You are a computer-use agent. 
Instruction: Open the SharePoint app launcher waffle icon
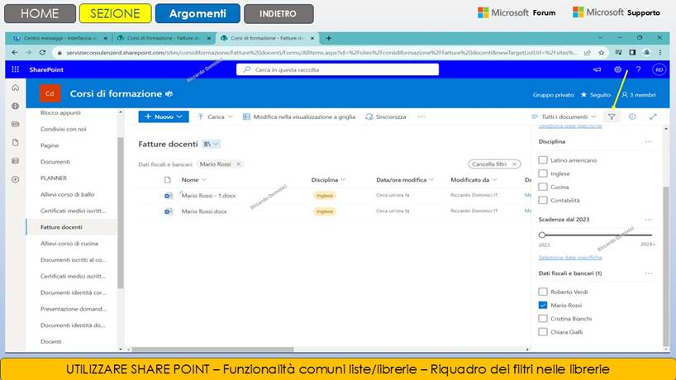[x=16, y=69]
